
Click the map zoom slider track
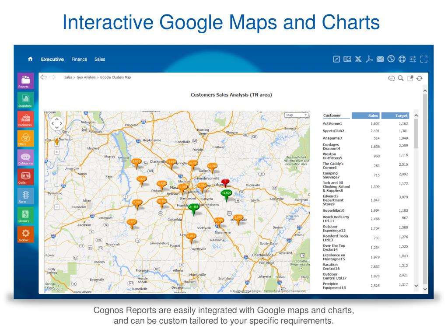[57, 179]
